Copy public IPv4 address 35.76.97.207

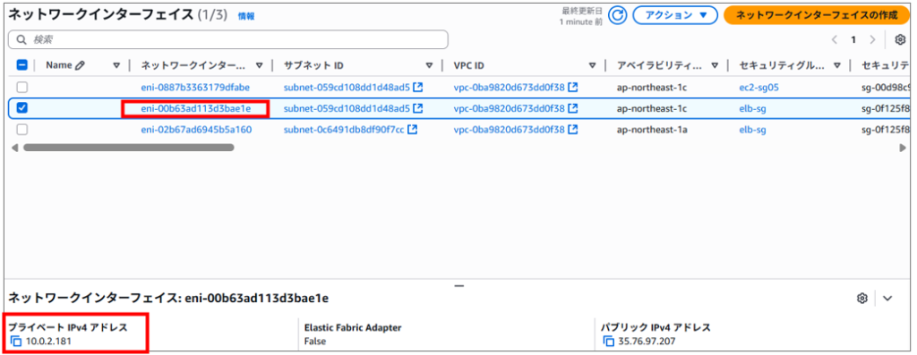click(609, 342)
